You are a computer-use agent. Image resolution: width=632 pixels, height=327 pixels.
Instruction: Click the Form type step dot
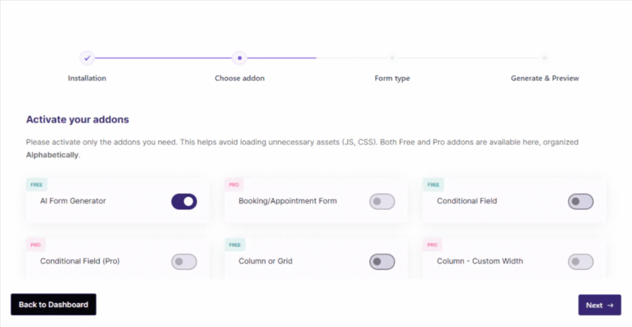pos(392,58)
